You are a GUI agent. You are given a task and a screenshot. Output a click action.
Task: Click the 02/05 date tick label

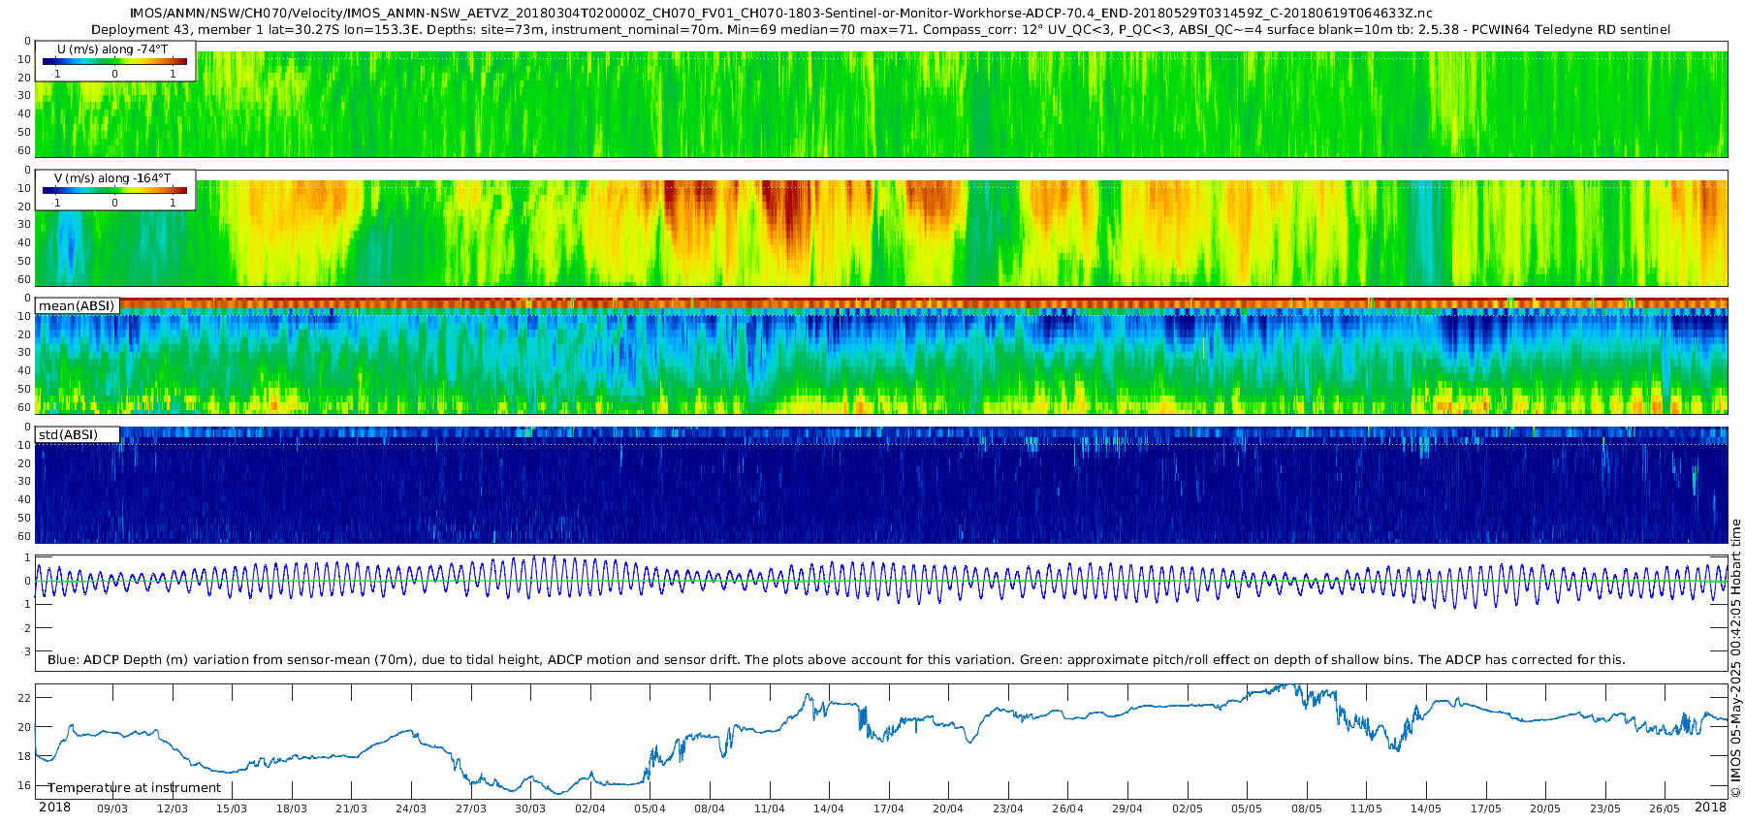1187,808
